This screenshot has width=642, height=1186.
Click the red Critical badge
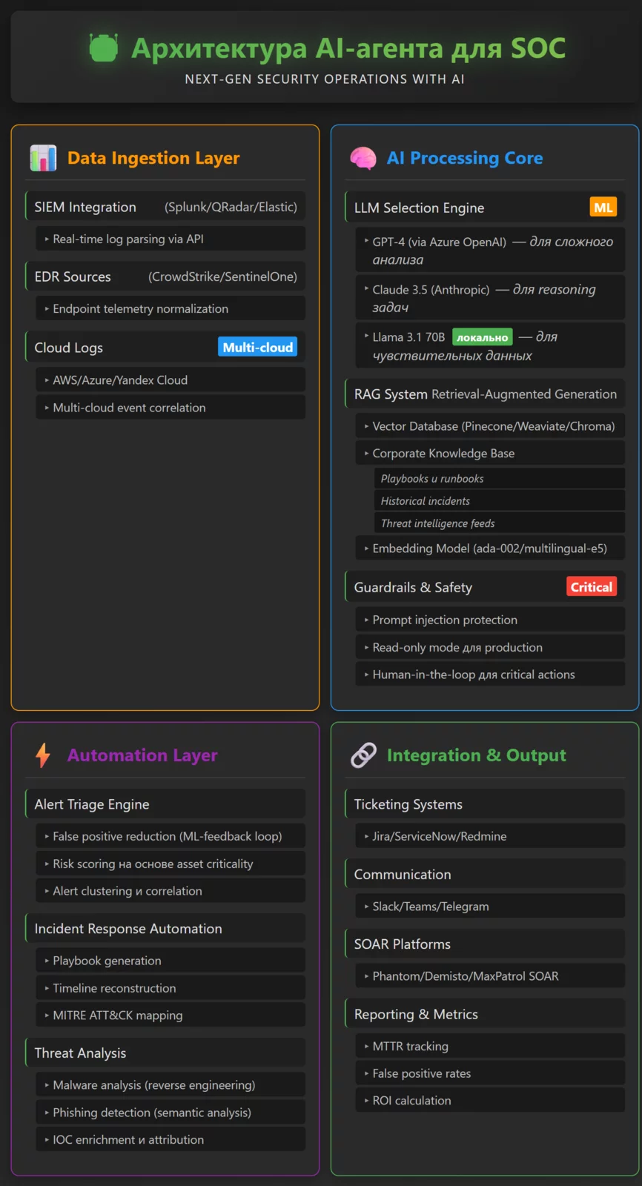[592, 587]
